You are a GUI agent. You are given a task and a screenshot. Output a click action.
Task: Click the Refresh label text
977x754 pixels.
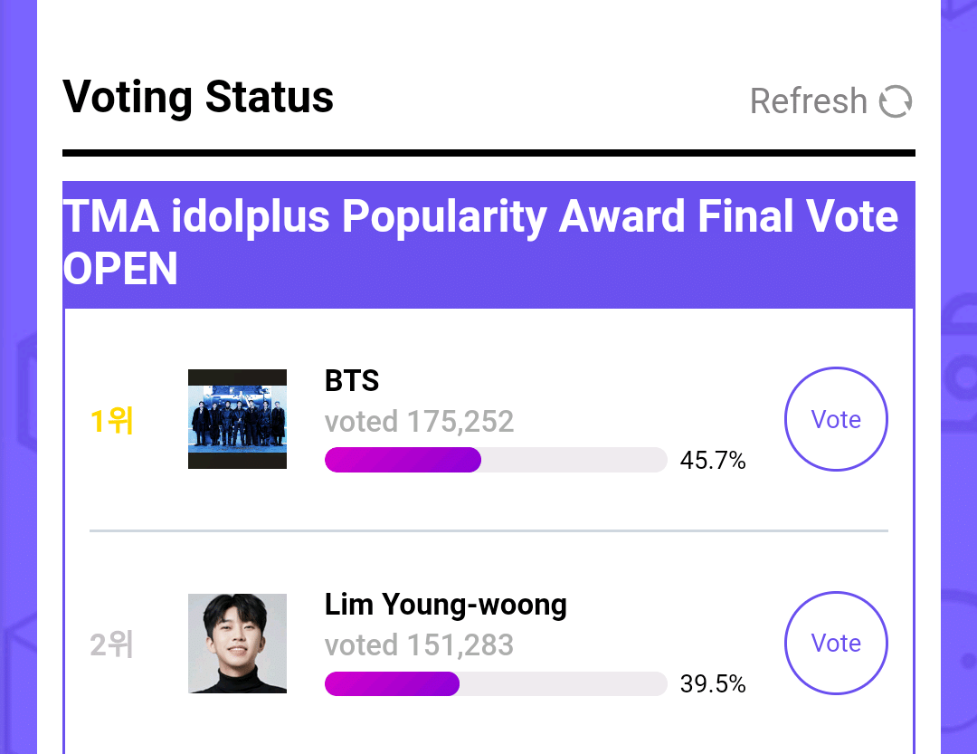click(808, 100)
